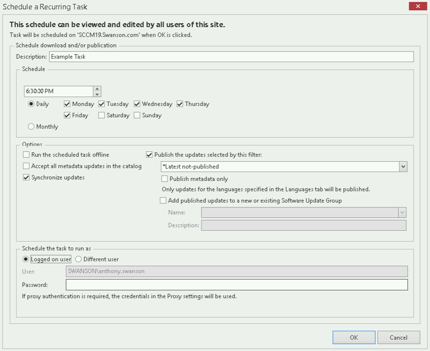Screen dimensions: 430x351
Task: Click into the Password field
Action: (236, 285)
